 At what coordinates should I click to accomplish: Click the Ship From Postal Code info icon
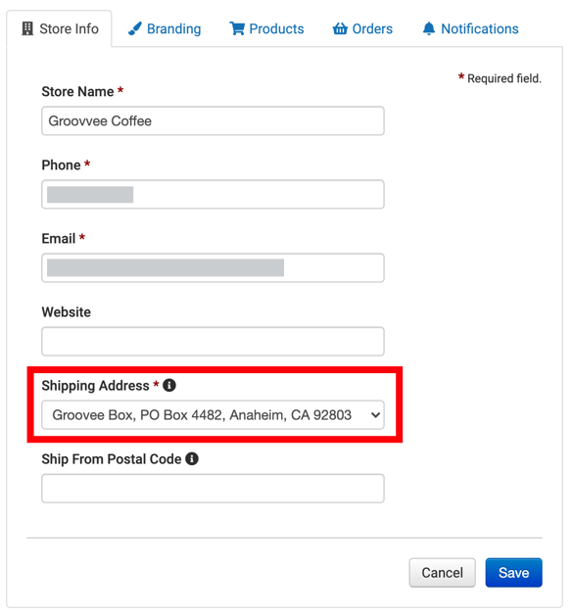(x=192, y=458)
